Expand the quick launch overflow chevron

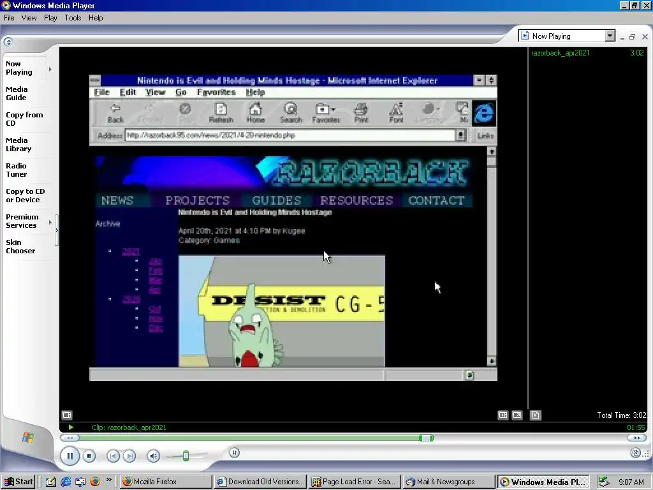108,480
